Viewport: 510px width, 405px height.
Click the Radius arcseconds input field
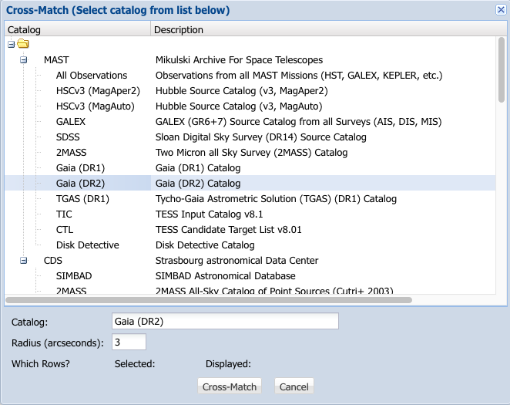click(x=129, y=342)
